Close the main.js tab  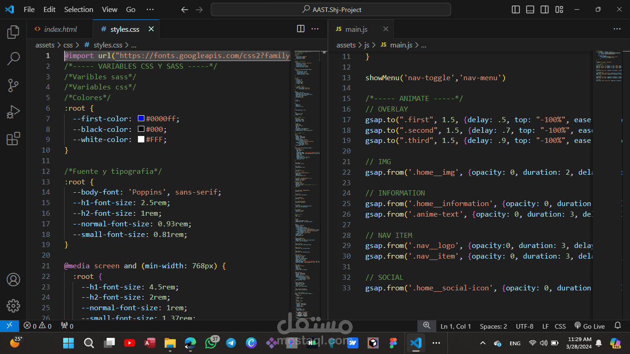386,29
